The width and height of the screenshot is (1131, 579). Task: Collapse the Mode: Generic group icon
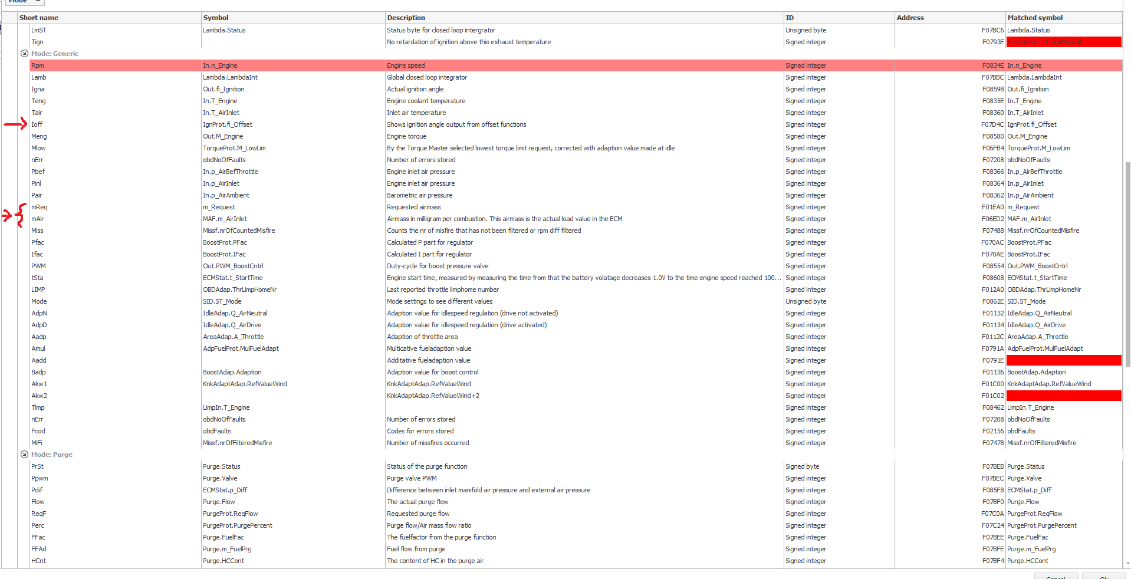tap(24, 54)
